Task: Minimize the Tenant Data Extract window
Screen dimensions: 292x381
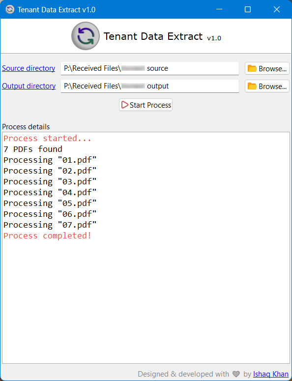Action: 219,9
